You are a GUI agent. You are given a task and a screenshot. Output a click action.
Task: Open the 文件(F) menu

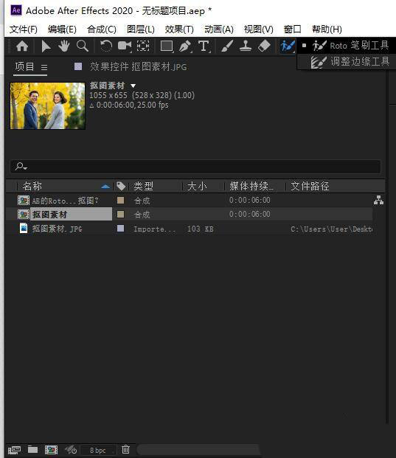coord(24,30)
